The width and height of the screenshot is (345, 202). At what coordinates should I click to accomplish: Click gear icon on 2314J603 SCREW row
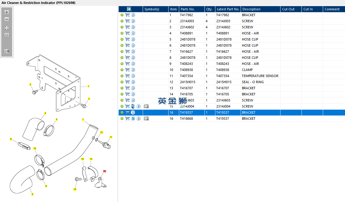[x=122, y=100]
